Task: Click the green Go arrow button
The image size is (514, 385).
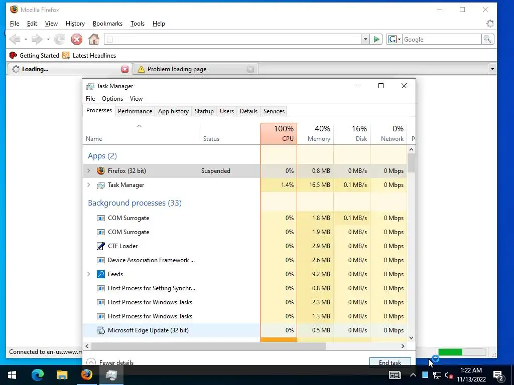Action: pos(376,39)
